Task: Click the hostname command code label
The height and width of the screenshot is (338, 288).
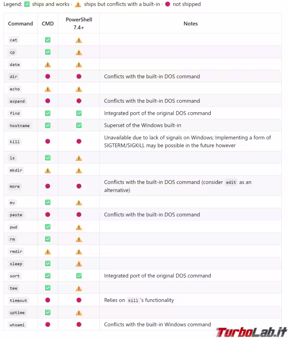Action: (20, 126)
